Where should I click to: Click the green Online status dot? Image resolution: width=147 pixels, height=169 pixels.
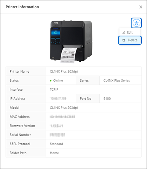pyautogui.click(x=51, y=80)
